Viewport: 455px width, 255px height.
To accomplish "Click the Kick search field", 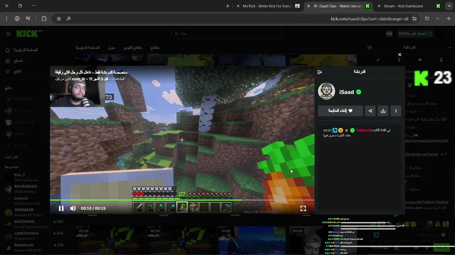I will point(227,34).
